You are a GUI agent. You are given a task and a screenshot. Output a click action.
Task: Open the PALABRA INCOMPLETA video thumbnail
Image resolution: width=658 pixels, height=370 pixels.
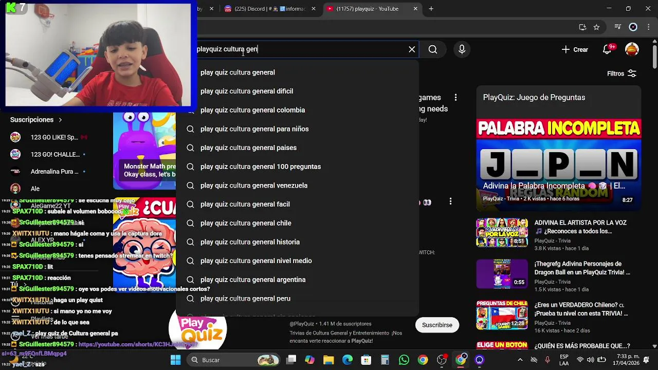pos(558,164)
